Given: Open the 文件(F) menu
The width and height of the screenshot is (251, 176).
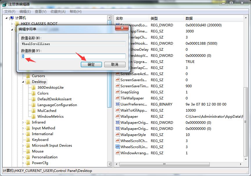Looking at the screenshot, I should (x=10, y=12).
